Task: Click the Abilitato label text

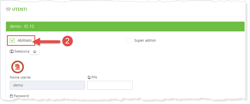Action: pos(25,40)
